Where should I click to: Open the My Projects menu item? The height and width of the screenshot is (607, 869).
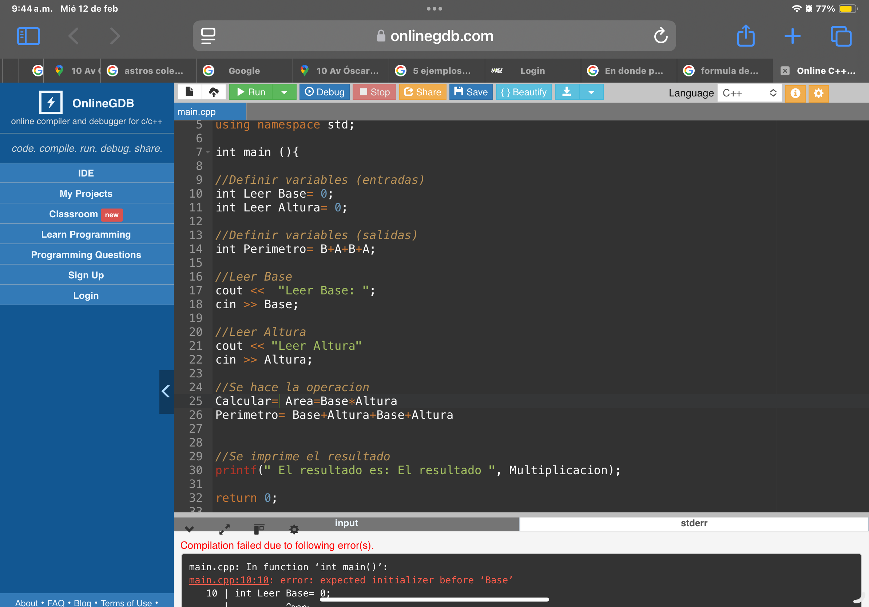86,193
